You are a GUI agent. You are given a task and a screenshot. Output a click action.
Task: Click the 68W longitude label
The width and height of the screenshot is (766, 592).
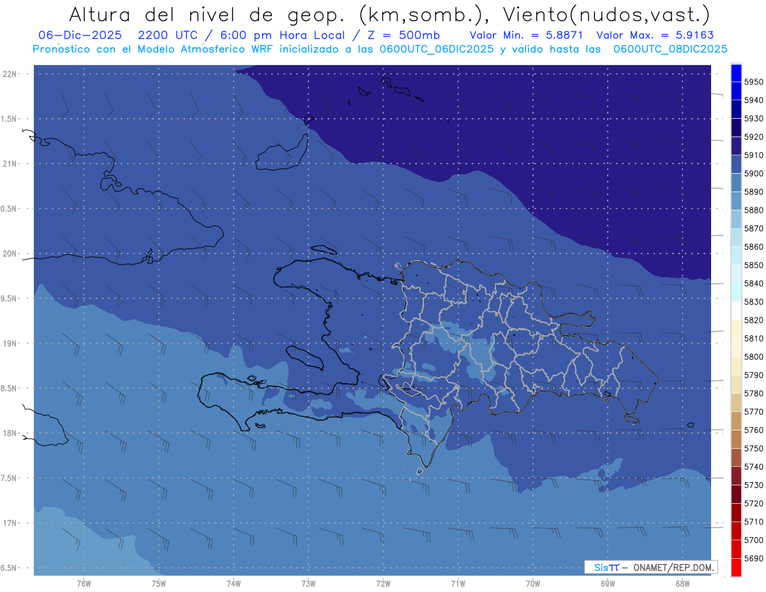point(682,584)
